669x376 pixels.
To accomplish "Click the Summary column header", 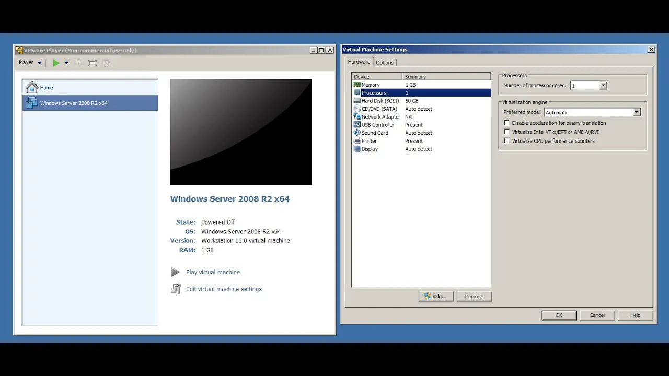I will (x=447, y=77).
